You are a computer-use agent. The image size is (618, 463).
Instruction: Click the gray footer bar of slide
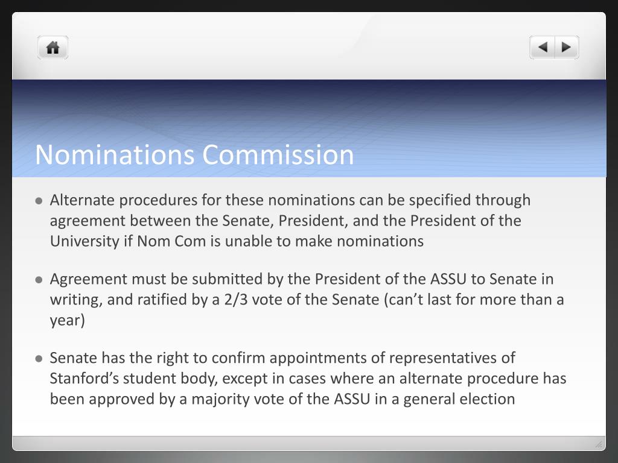tap(309, 443)
